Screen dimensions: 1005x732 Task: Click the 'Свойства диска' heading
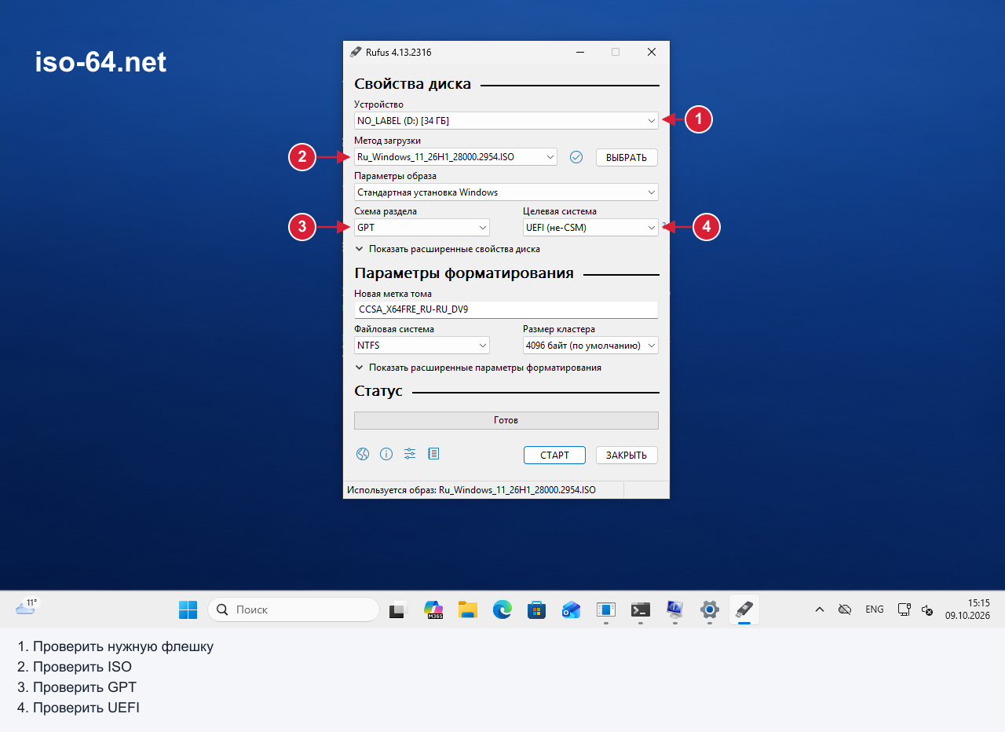[412, 84]
